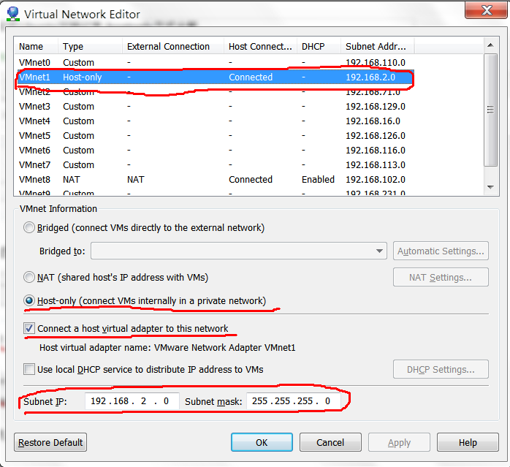Viewport: 510px width, 467px height.
Task: Select the VMnet5 row
Action: coord(214,136)
